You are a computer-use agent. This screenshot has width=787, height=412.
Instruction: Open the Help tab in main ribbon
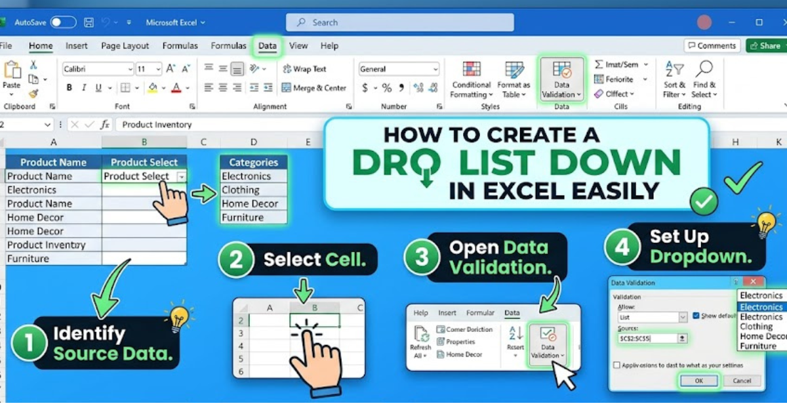[329, 46]
